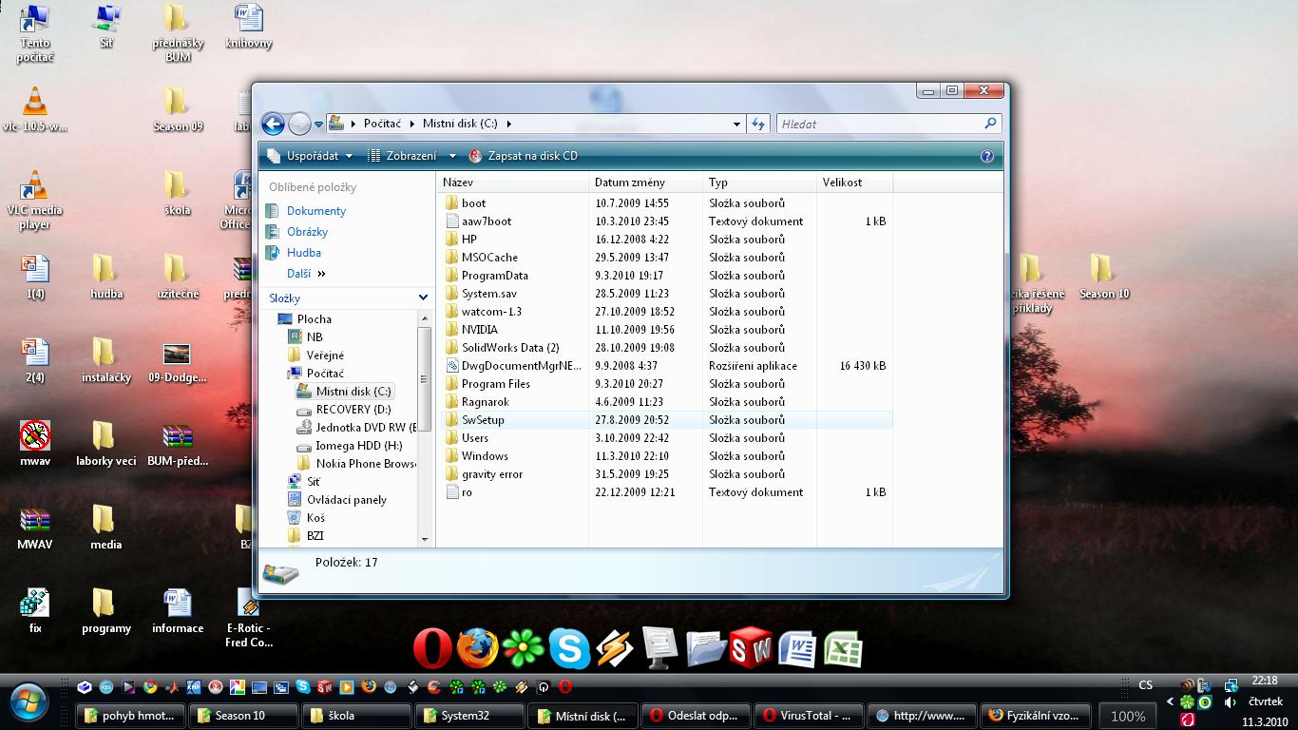Open Skype from the dock
This screenshot has height=730, width=1298.
[x=569, y=649]
